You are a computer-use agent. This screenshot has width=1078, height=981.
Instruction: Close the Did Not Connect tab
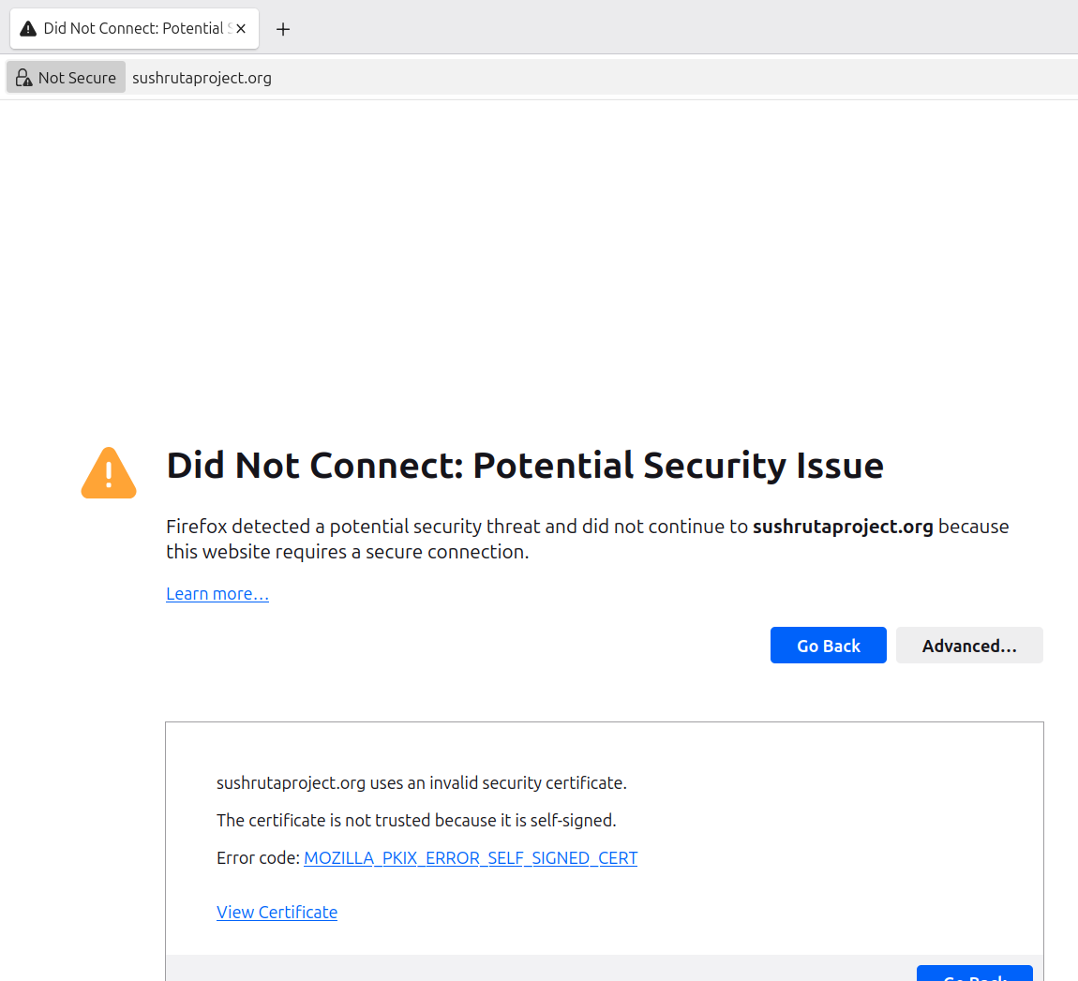241,29
